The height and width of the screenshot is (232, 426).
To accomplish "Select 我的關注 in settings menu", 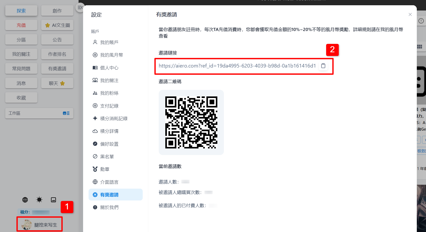I will pyautogui.click(x=116, y=80).
